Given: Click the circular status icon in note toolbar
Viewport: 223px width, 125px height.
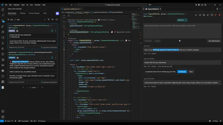Looking at the screenshot, I should [204, 15].
